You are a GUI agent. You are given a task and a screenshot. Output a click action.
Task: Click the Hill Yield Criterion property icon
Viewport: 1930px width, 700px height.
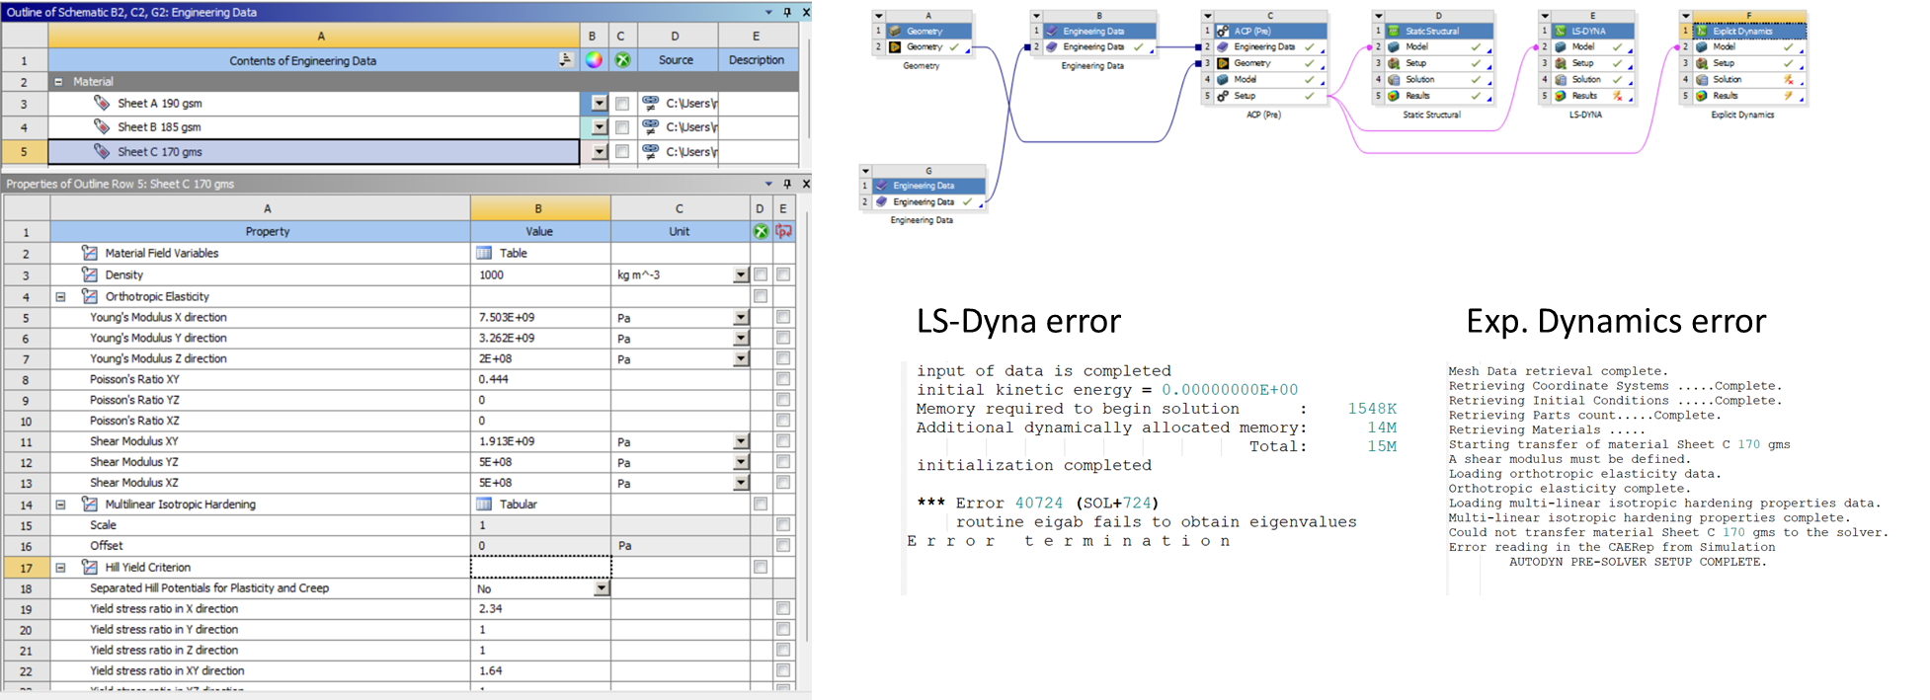[x=90, y=567]
